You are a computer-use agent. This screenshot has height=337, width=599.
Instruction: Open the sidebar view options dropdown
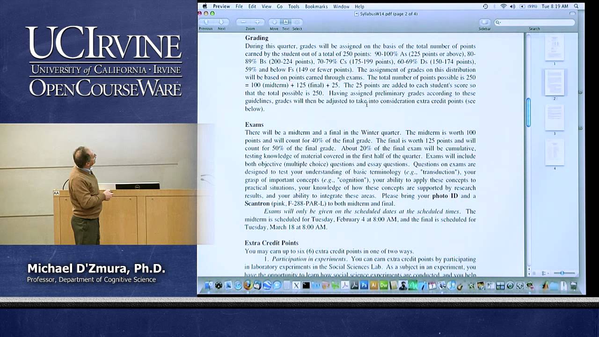click(545, 273)
